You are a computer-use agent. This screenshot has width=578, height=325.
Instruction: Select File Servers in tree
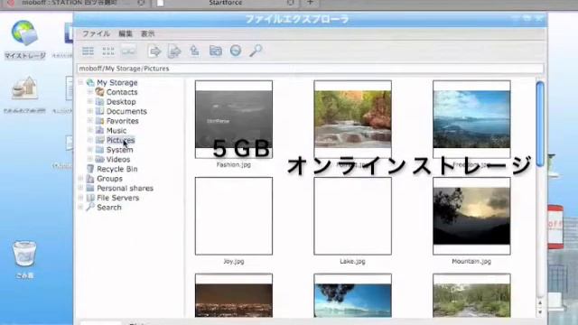point(118,198)
